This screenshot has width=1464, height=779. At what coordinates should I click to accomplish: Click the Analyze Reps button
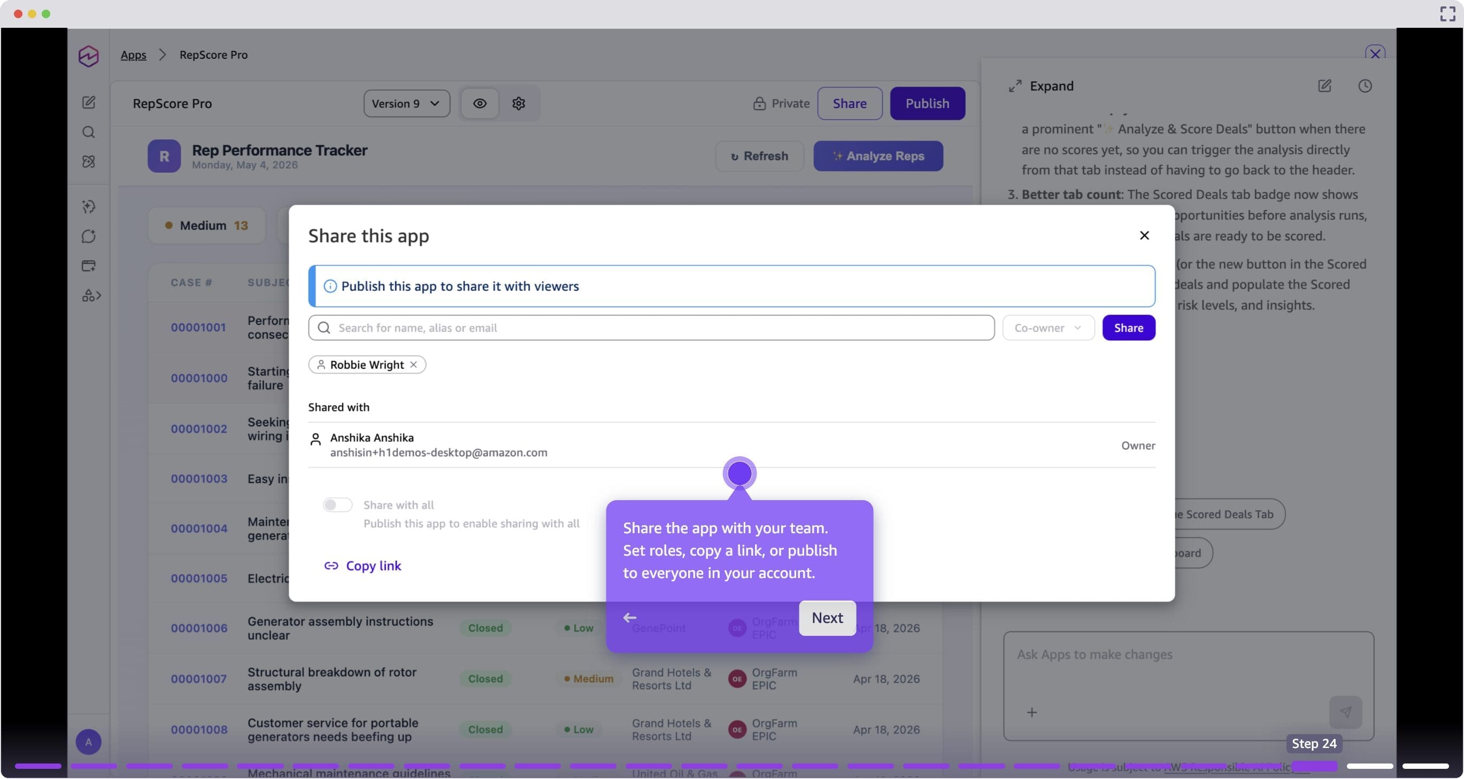click(x=878, y=156)
